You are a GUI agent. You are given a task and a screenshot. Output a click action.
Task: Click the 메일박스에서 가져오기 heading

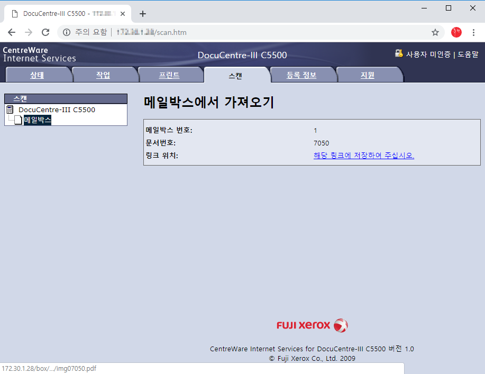point(209,102)
